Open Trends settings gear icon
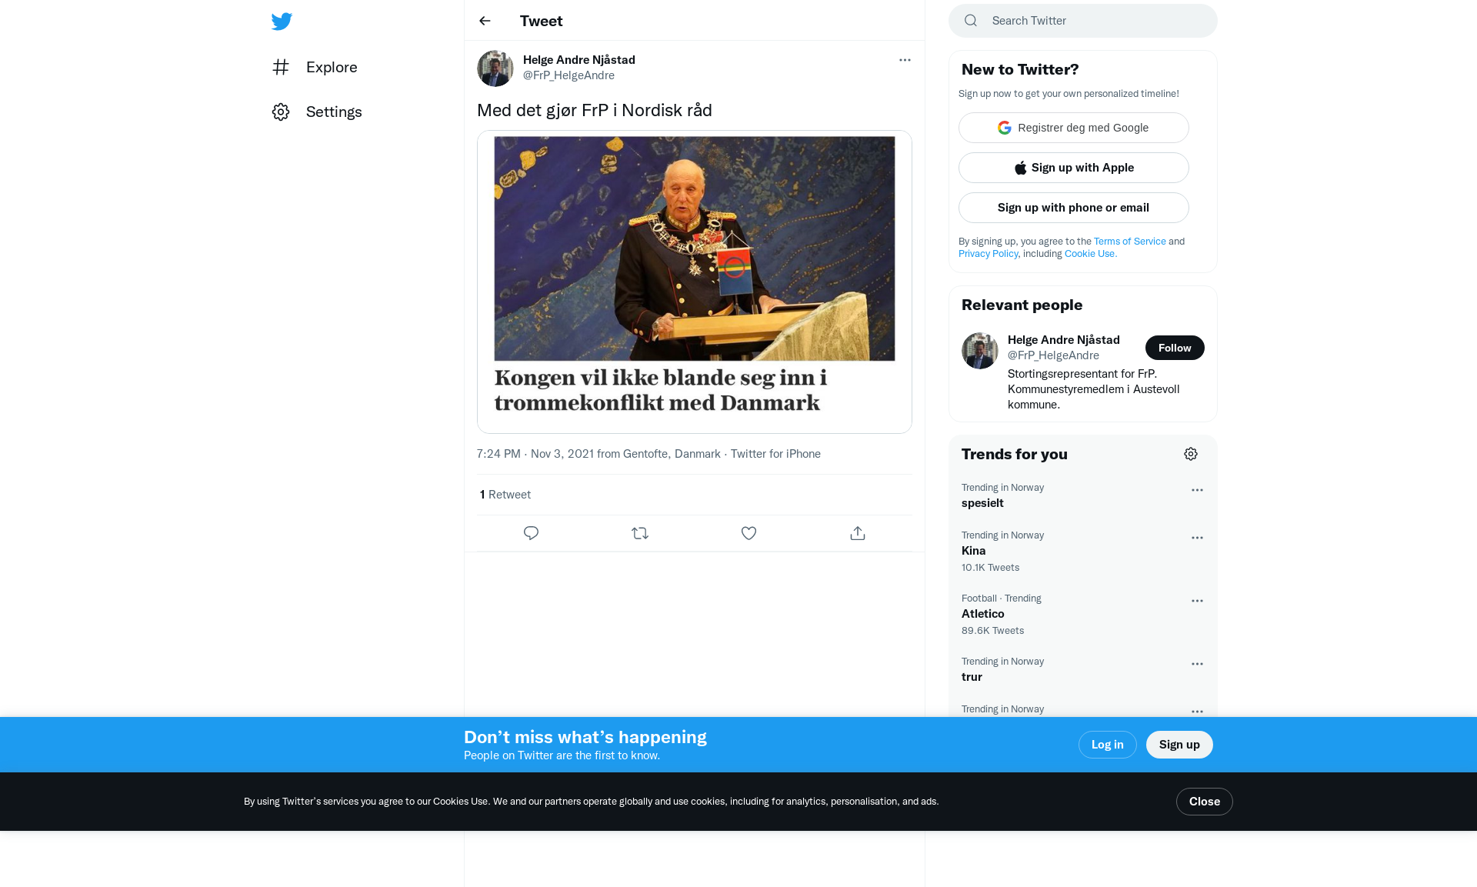1477x887 pixels. pyautogui.click(x=1191, y=454)
